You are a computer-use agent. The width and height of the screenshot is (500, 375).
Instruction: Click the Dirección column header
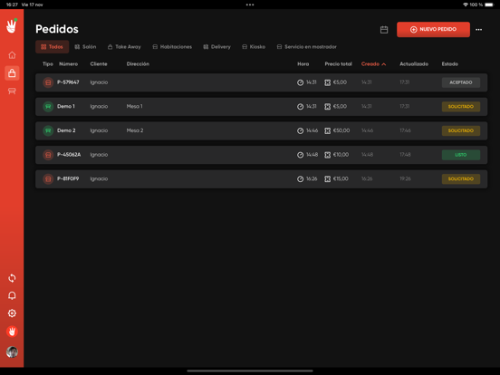(138, 64)
